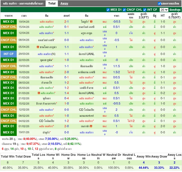This screenshot has width=182, height=172.
Task: Uncheck the MEX D1 filter checkbox
Action: click(108, 10)
